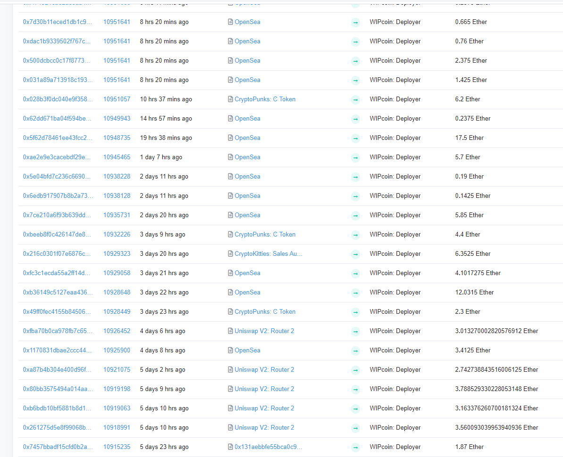
Task: Open transaction hash 0x6edb917907b8b2a73...
Action: click(58, 196)
